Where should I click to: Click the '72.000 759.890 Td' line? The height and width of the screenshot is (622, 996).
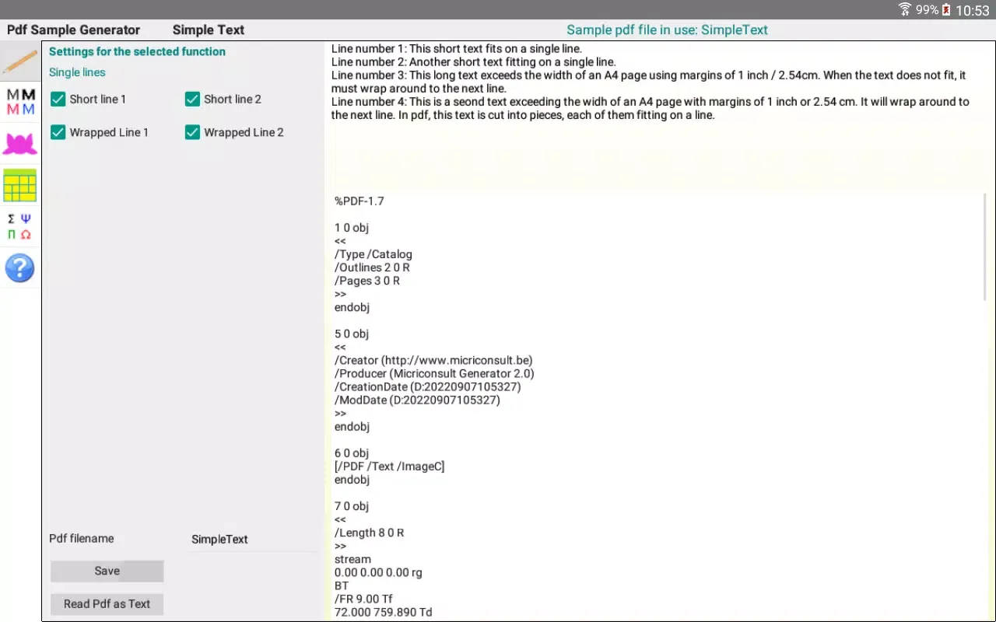[384, 612]
